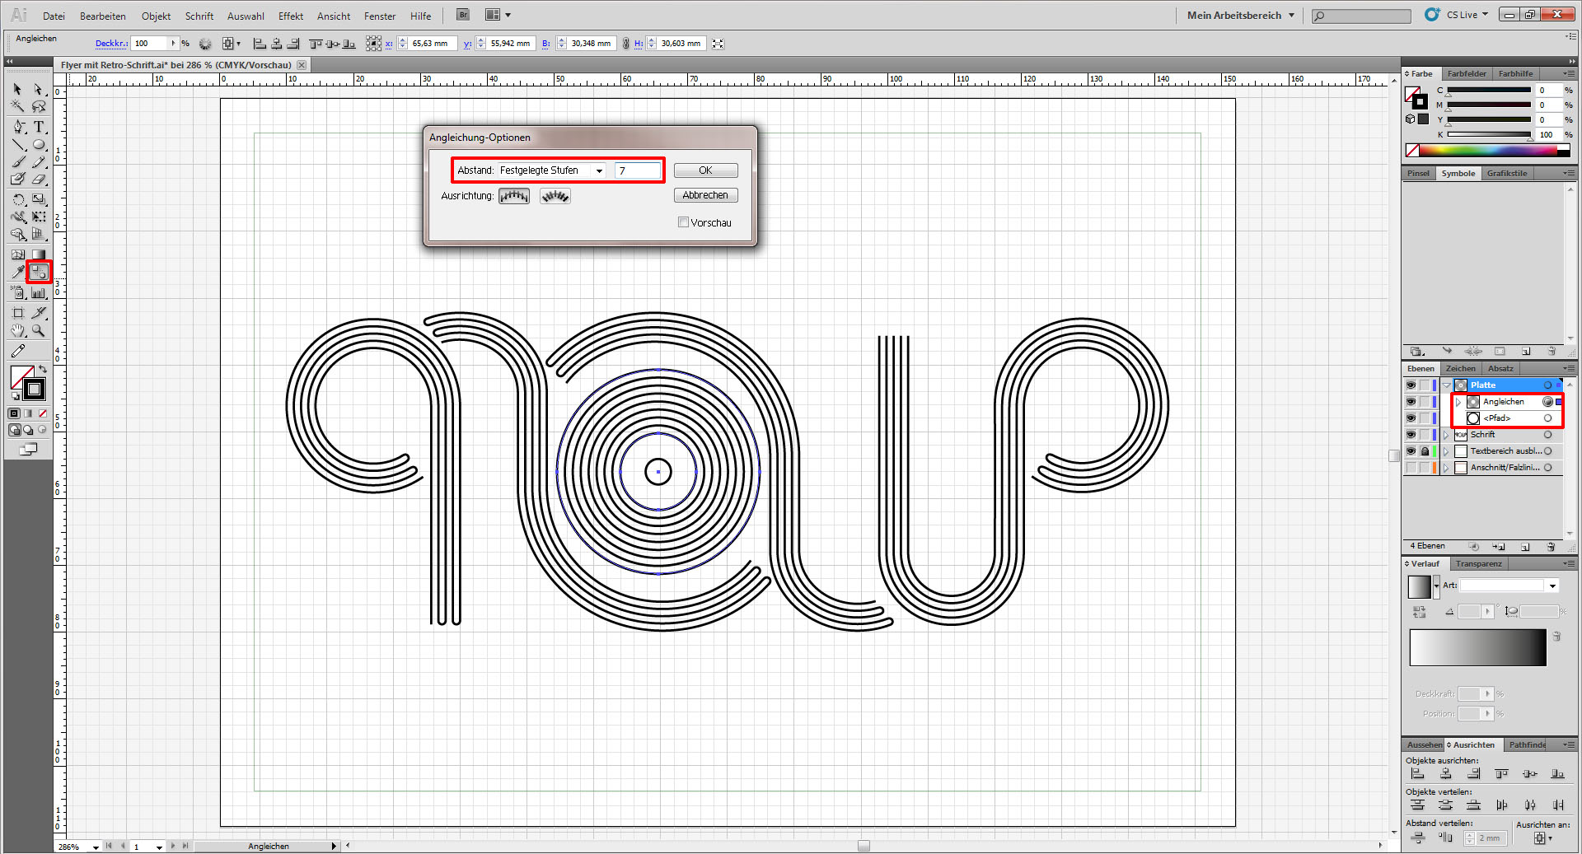Enable the Vorschau preview checkbox

[683, 222]
